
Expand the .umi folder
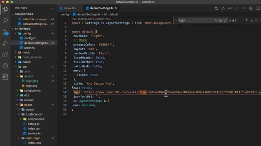coord(17,71)
